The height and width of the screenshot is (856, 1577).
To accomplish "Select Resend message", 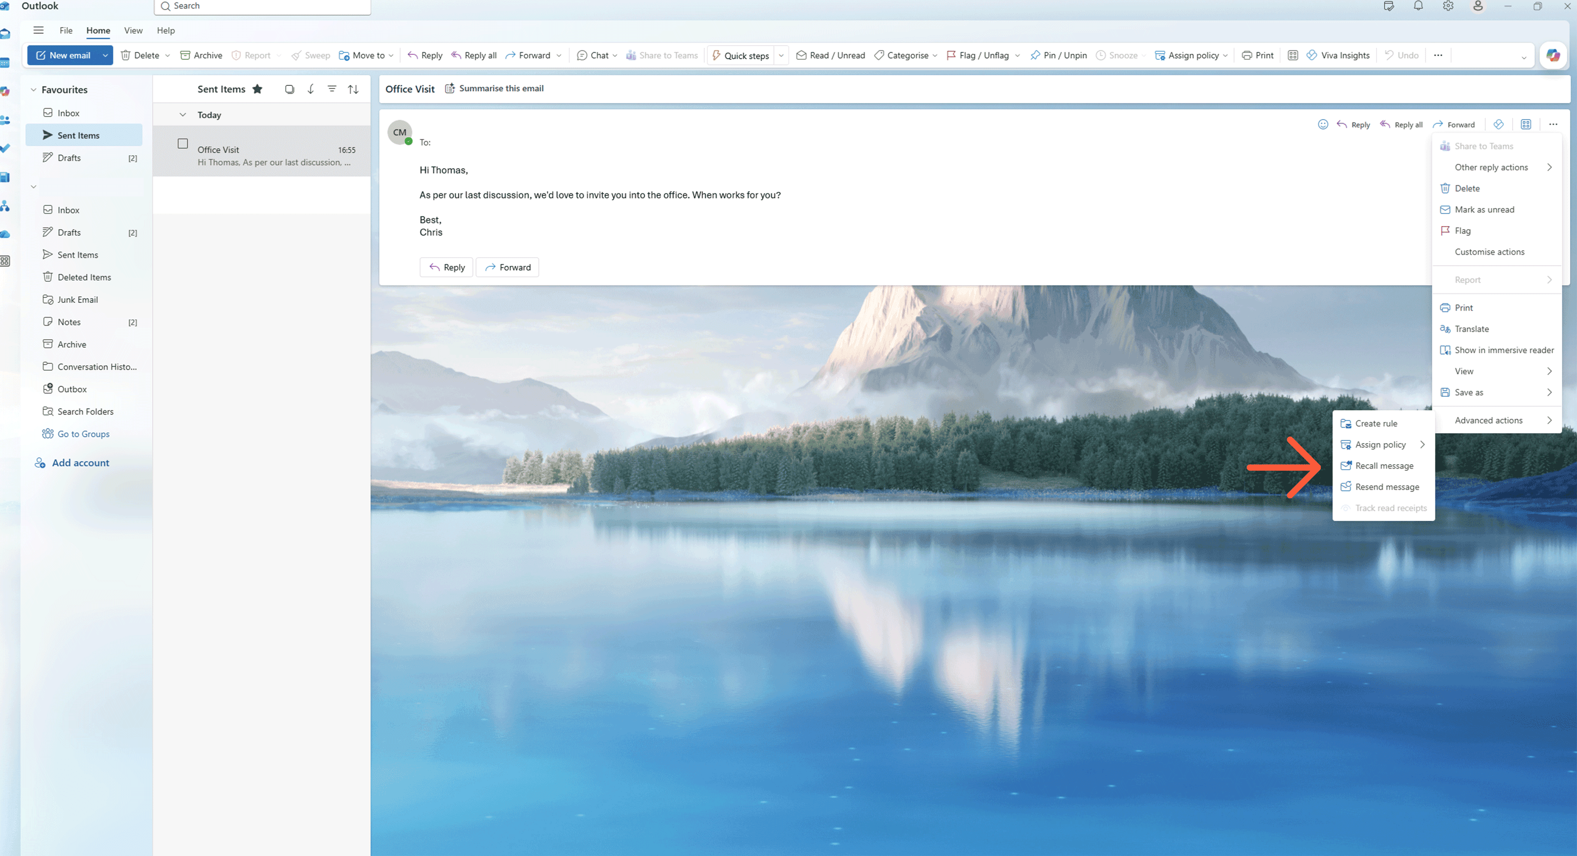I will tap(1384, 487).
